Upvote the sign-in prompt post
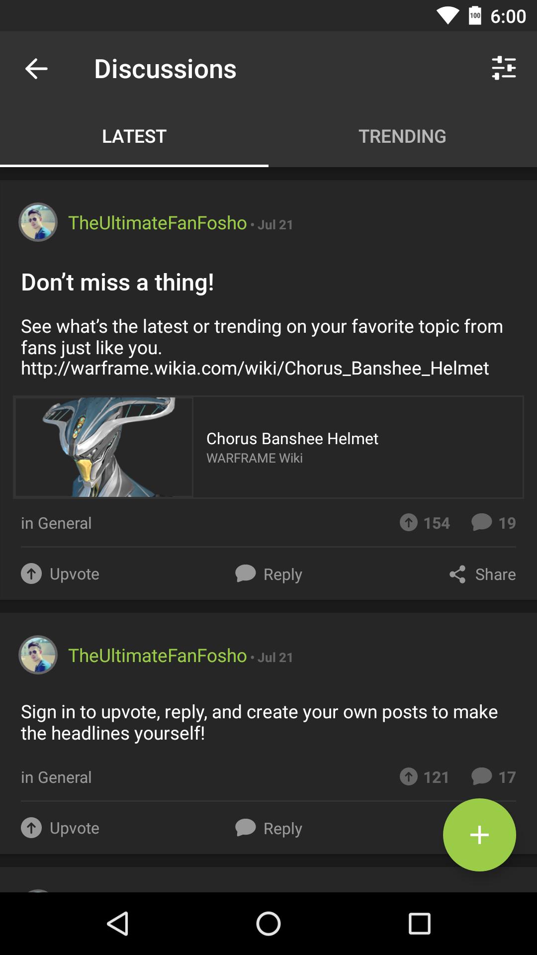 [60, 828]
